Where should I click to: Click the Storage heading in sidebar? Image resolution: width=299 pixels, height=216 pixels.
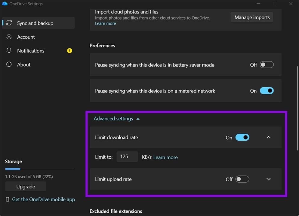[x=13, y=162]
